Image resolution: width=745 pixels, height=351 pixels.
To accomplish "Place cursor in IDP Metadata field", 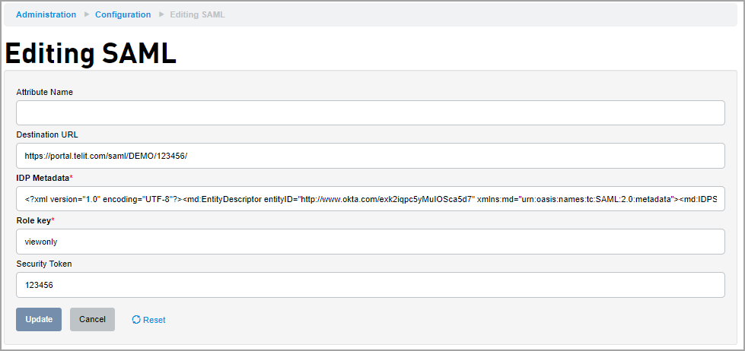I will coord(371,199).
